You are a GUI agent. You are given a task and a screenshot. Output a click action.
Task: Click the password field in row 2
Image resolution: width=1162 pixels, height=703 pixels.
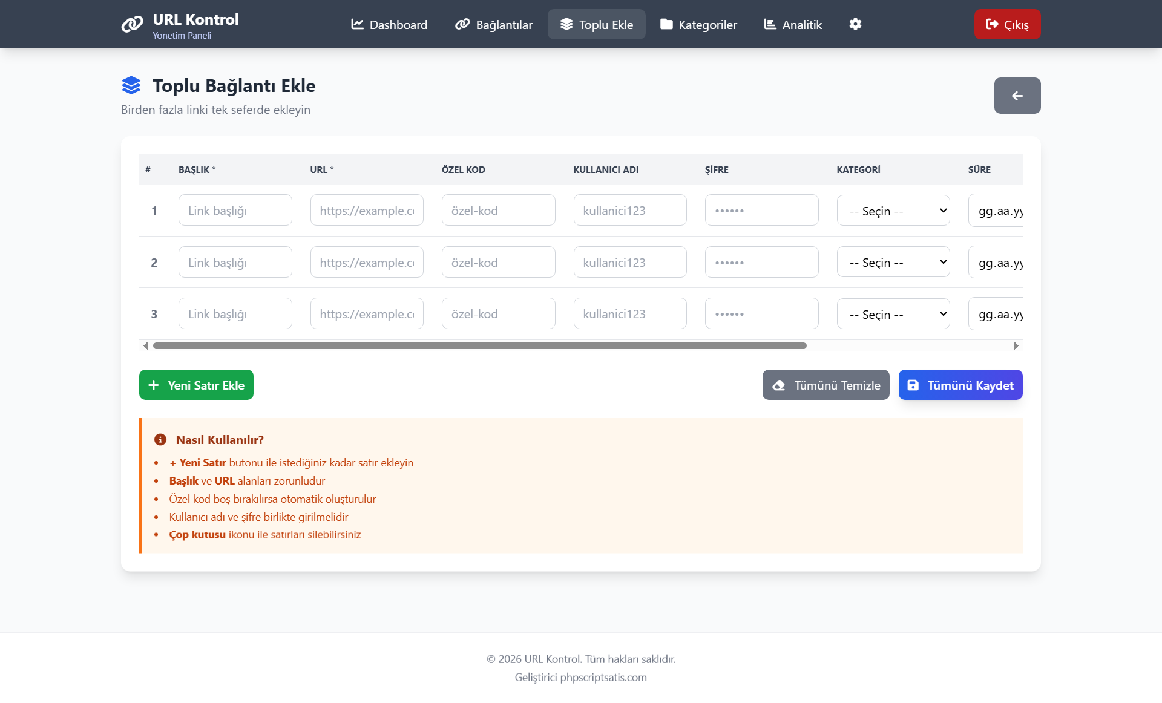[x=761, y=262]
